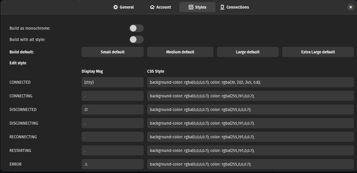Click the house icon beside Account

coord(152,7)
